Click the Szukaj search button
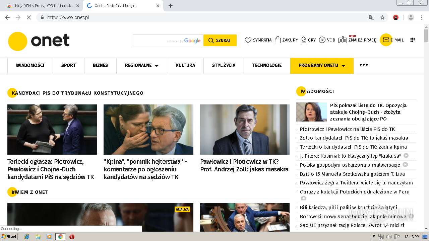The width and height of the screenshot is (429, 241). [220, 40]
